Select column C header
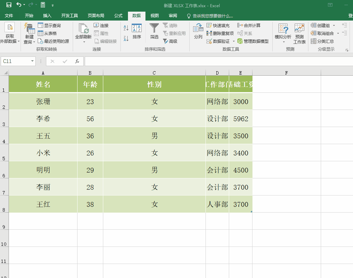This screenshot has height=278, width=353. point(154,73)
